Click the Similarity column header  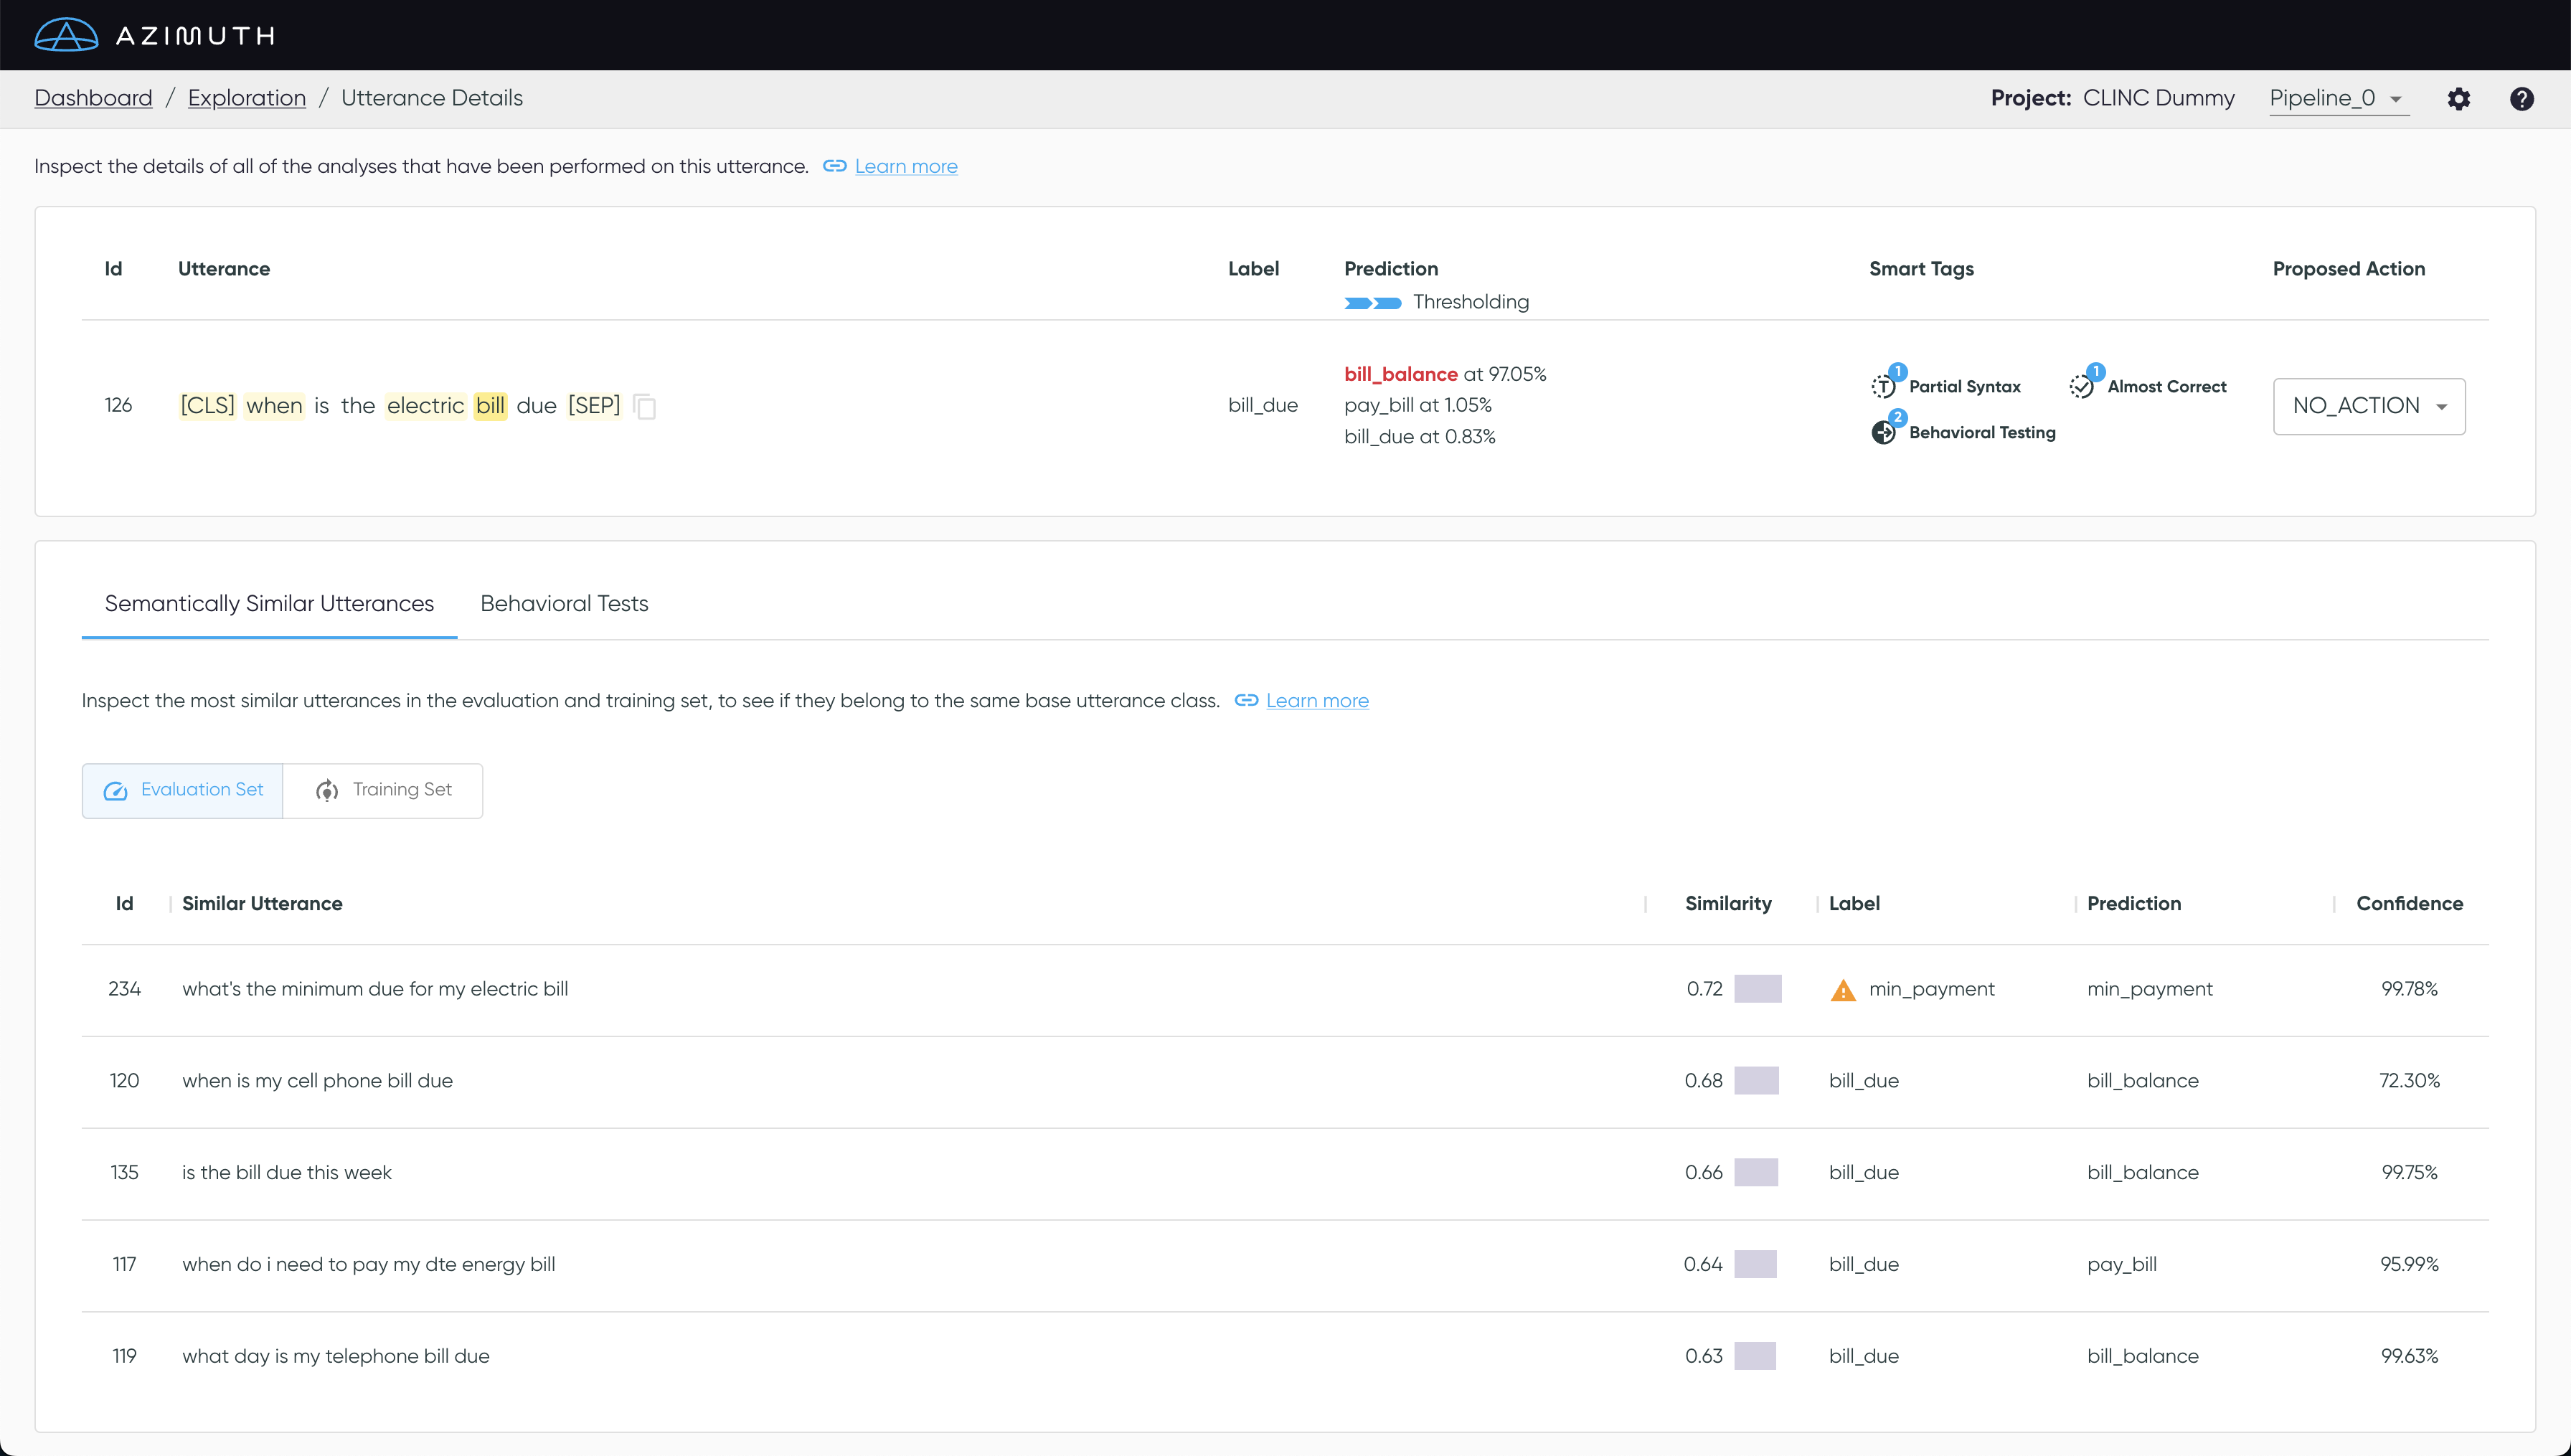pyautogui.click(x=1728, y=903)
